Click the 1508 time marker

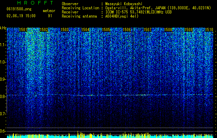pyautogui.click(x=168, y=30)
